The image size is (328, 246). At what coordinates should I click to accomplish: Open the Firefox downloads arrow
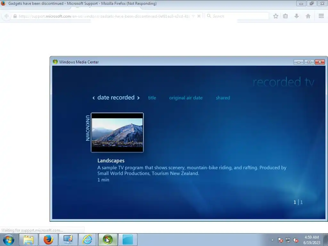[297, 16]
